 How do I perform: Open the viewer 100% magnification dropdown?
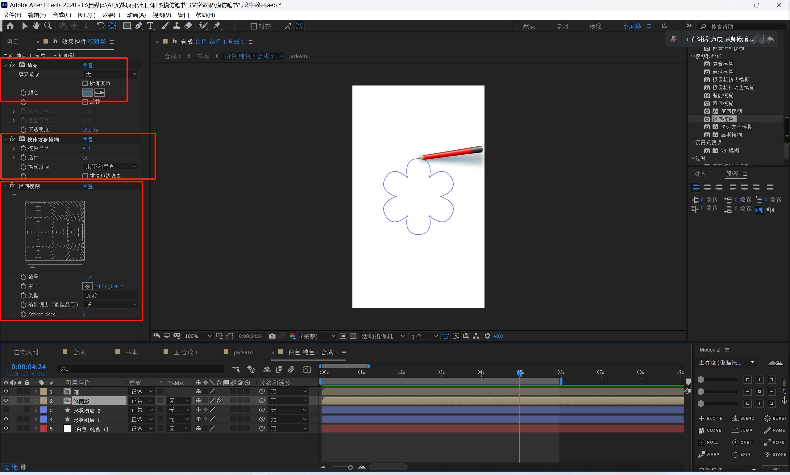[198, 336]
